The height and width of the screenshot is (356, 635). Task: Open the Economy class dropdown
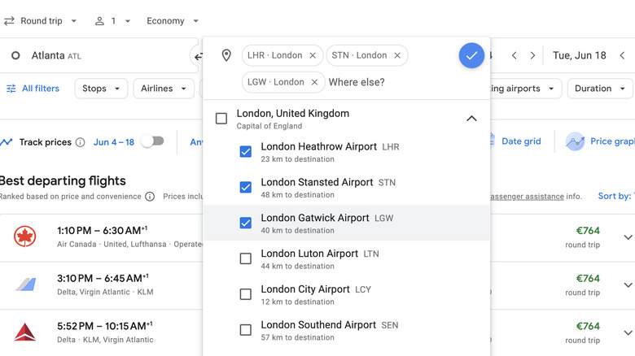click(x=173, y=21)
